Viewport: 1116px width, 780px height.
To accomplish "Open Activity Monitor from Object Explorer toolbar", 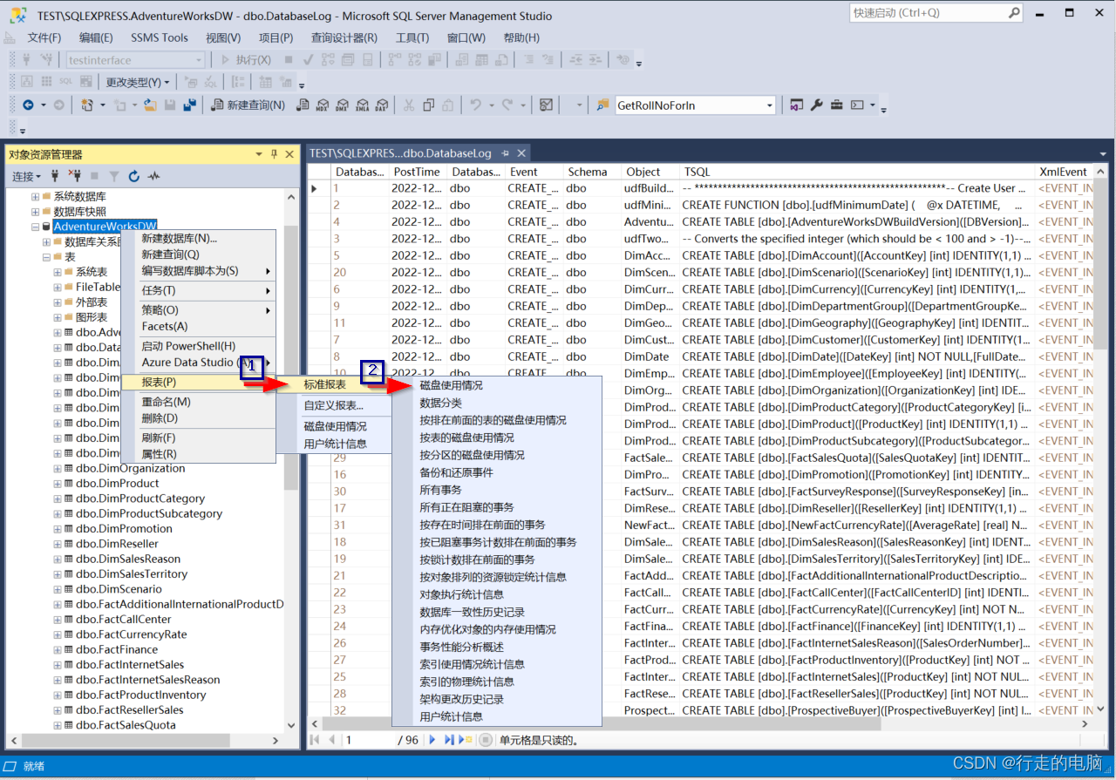I will coord(154,176).
